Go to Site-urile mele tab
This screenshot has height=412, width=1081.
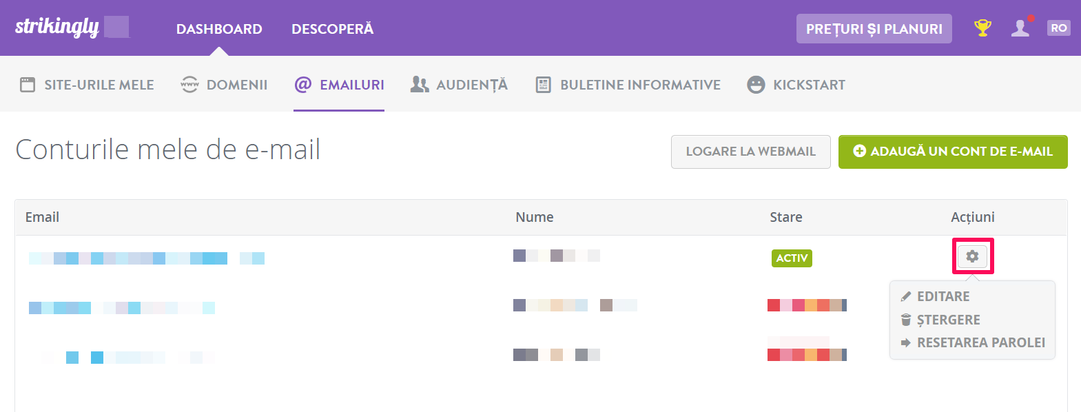point(87,85)
